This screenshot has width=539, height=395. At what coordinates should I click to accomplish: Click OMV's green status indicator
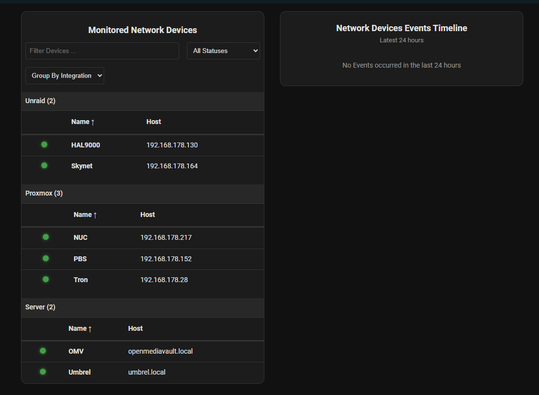(43, 351)
